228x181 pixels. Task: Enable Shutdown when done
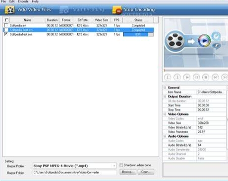click(121, 165)
